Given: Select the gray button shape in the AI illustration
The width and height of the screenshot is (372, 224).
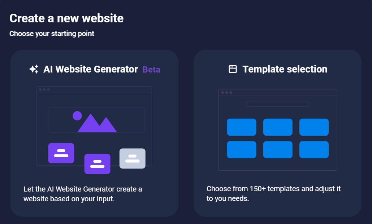Looking at the screenshot, I should [132, 158].
